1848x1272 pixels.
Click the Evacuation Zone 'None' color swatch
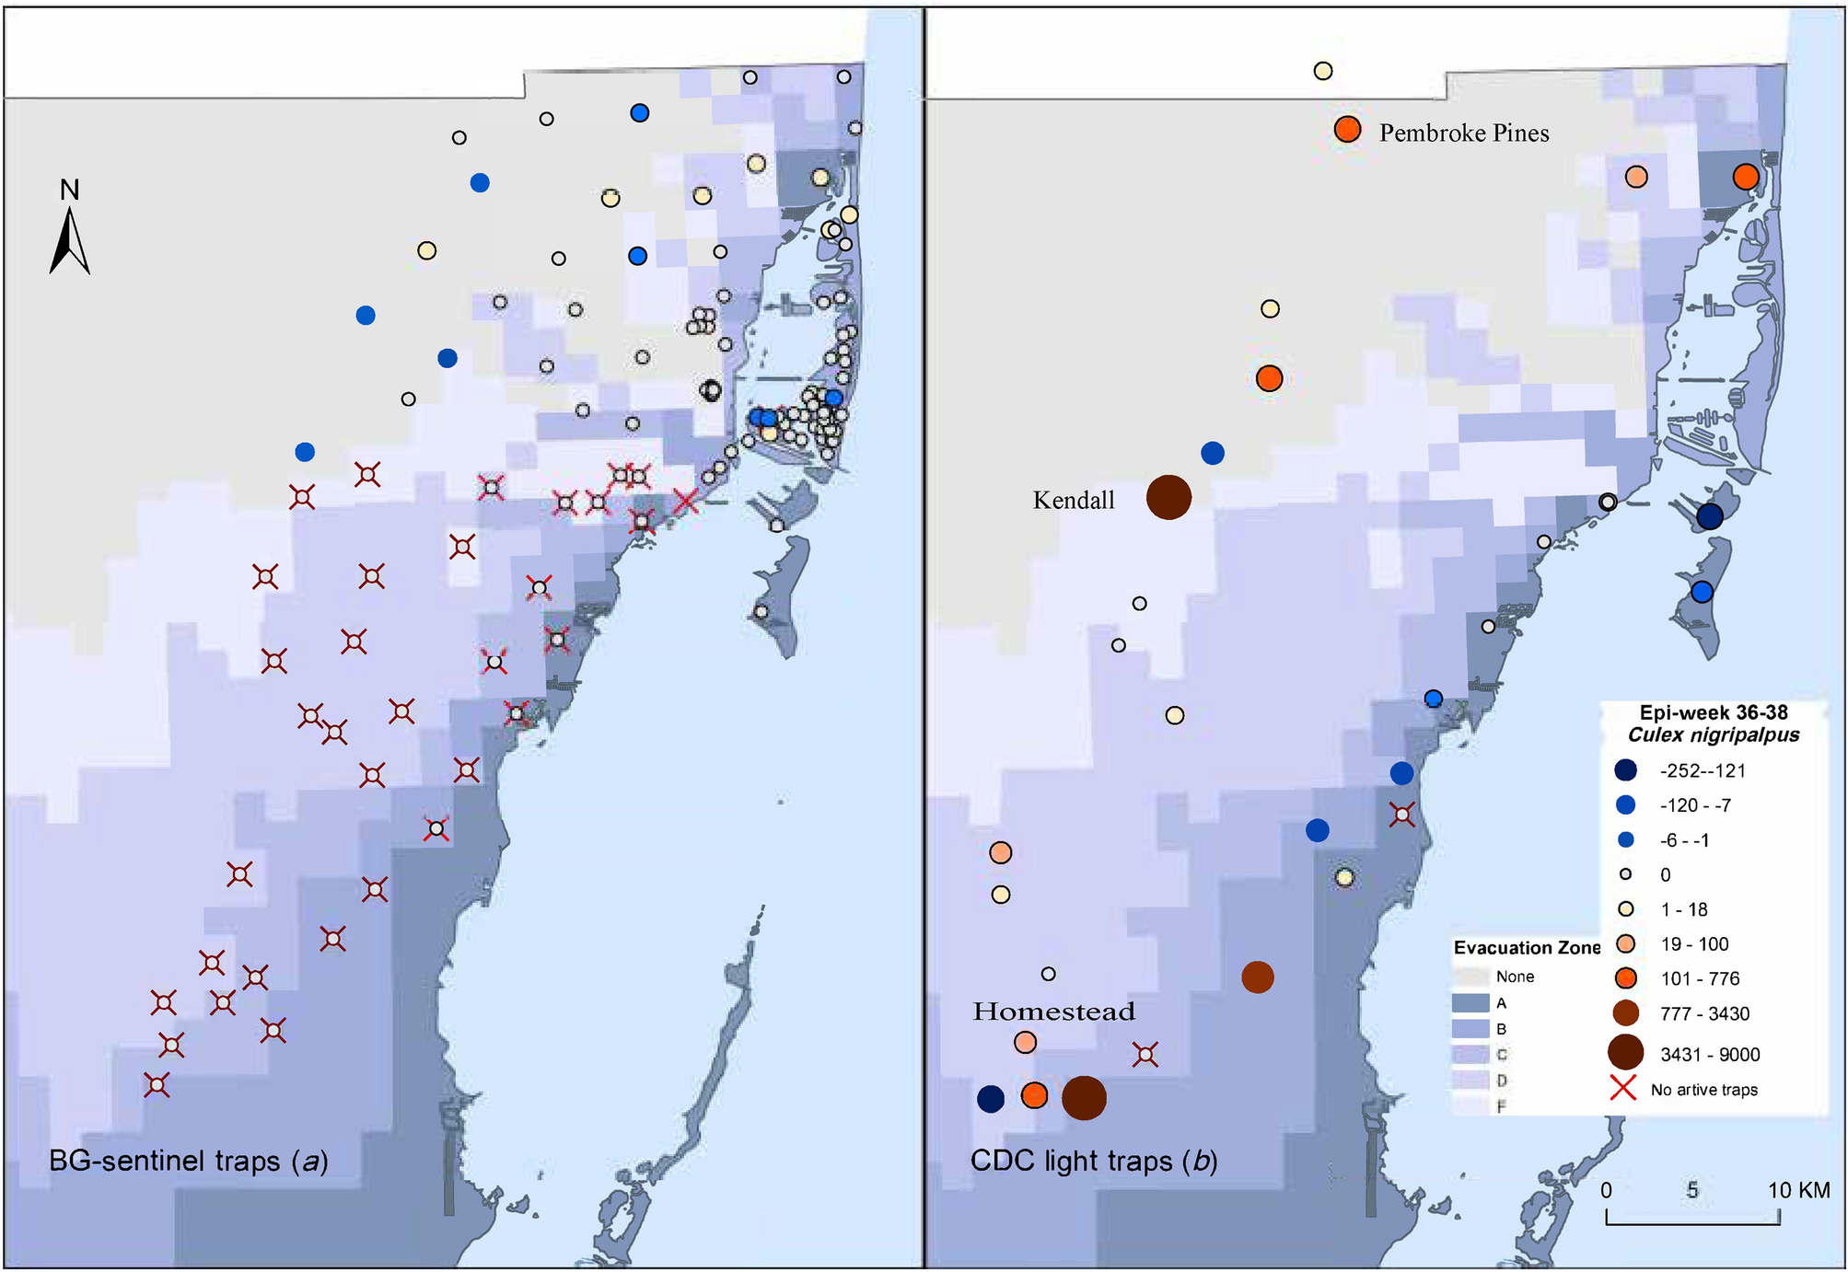(x=1470, y=977)
